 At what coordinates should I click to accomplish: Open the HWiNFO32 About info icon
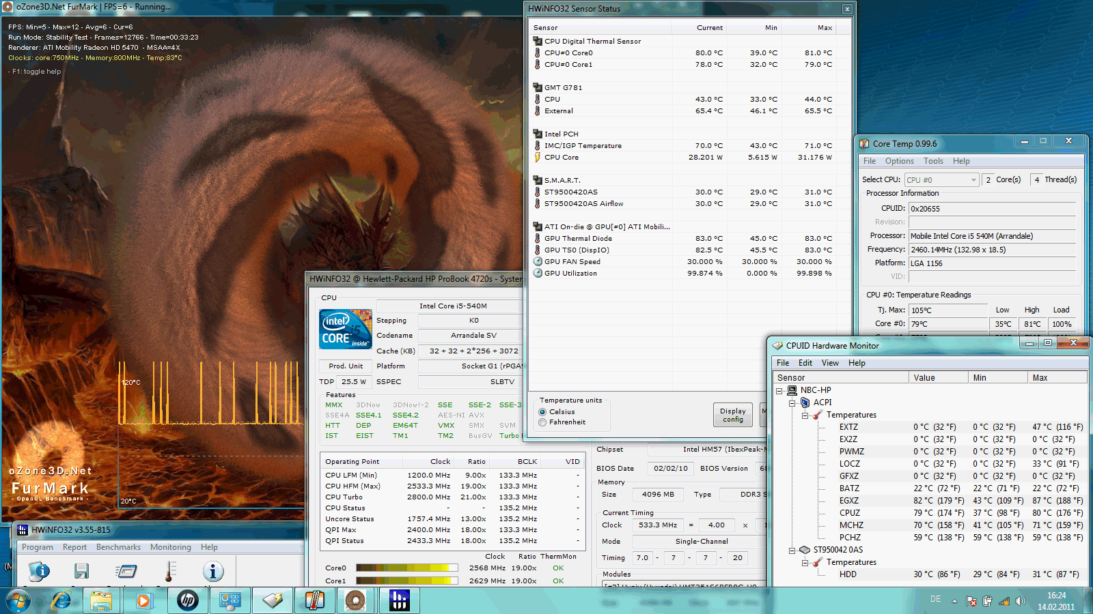coord(213,571)
